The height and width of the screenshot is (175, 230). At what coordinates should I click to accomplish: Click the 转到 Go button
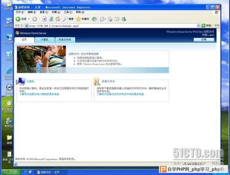coord(206,26)
